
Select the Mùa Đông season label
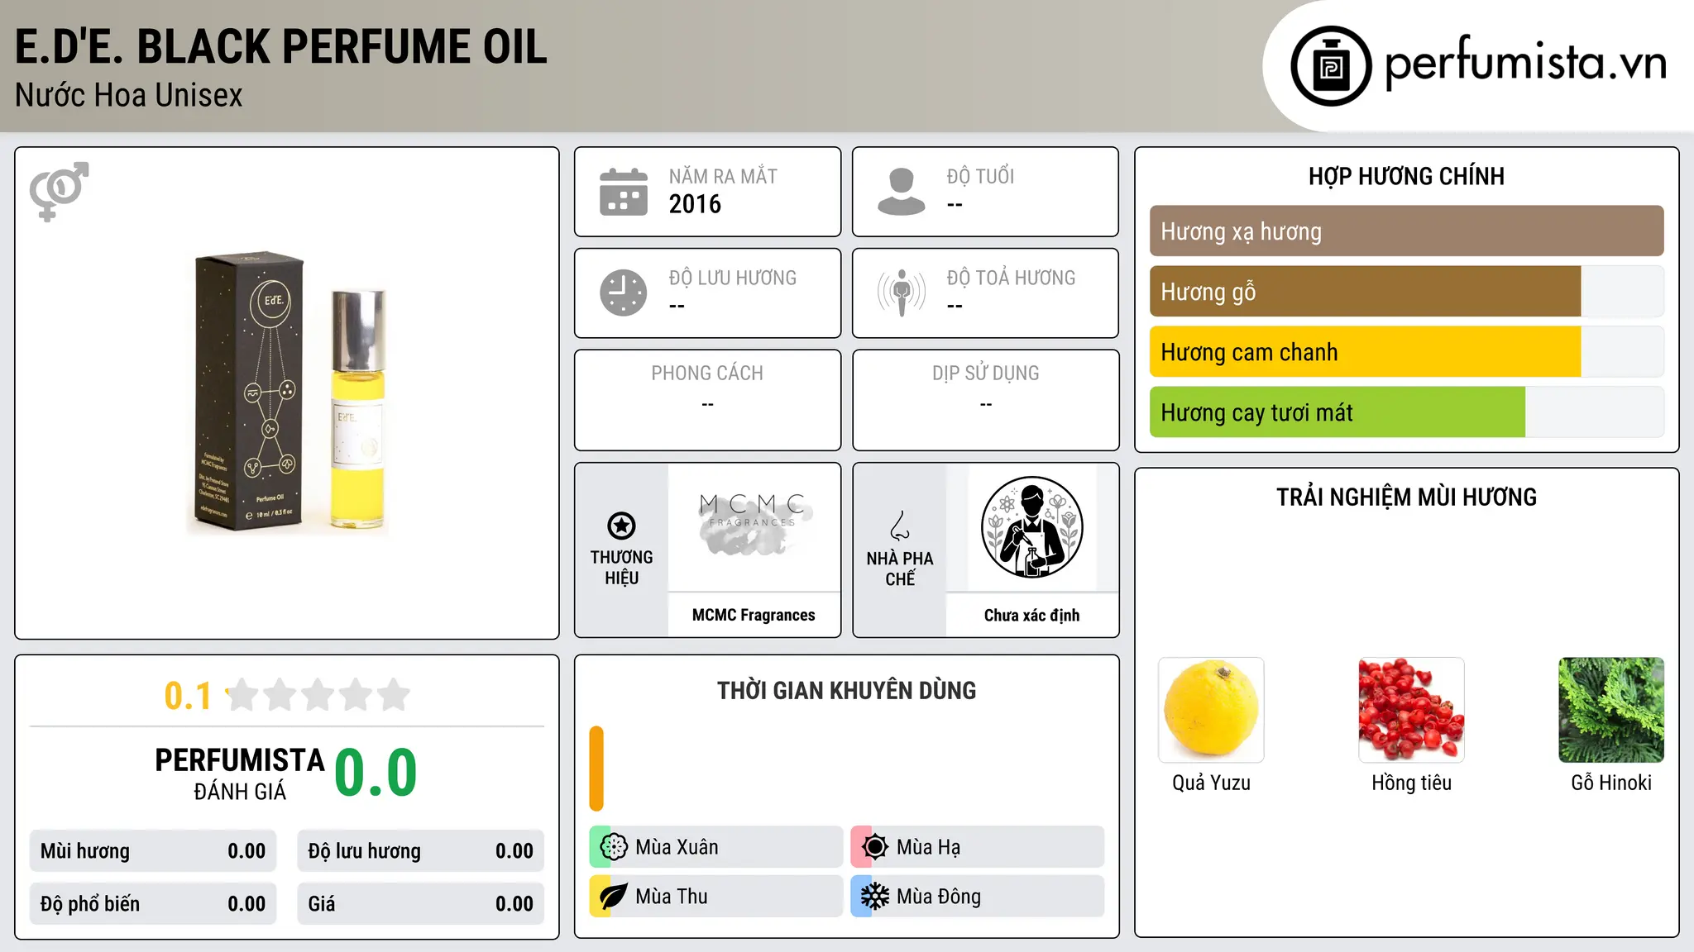[939, 897]
